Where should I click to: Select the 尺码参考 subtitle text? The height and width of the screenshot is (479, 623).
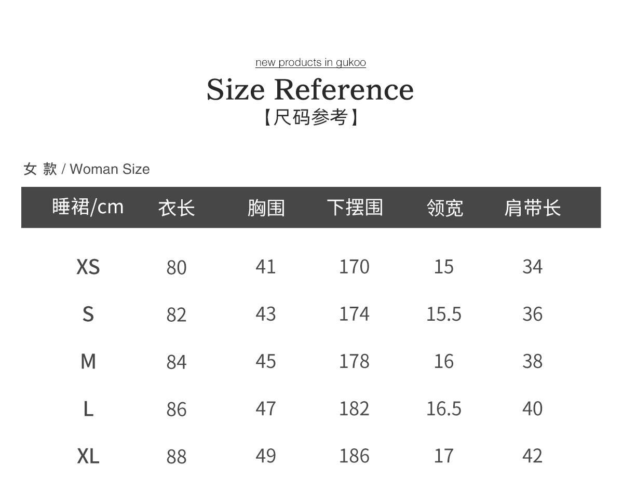tap(310, 117)
